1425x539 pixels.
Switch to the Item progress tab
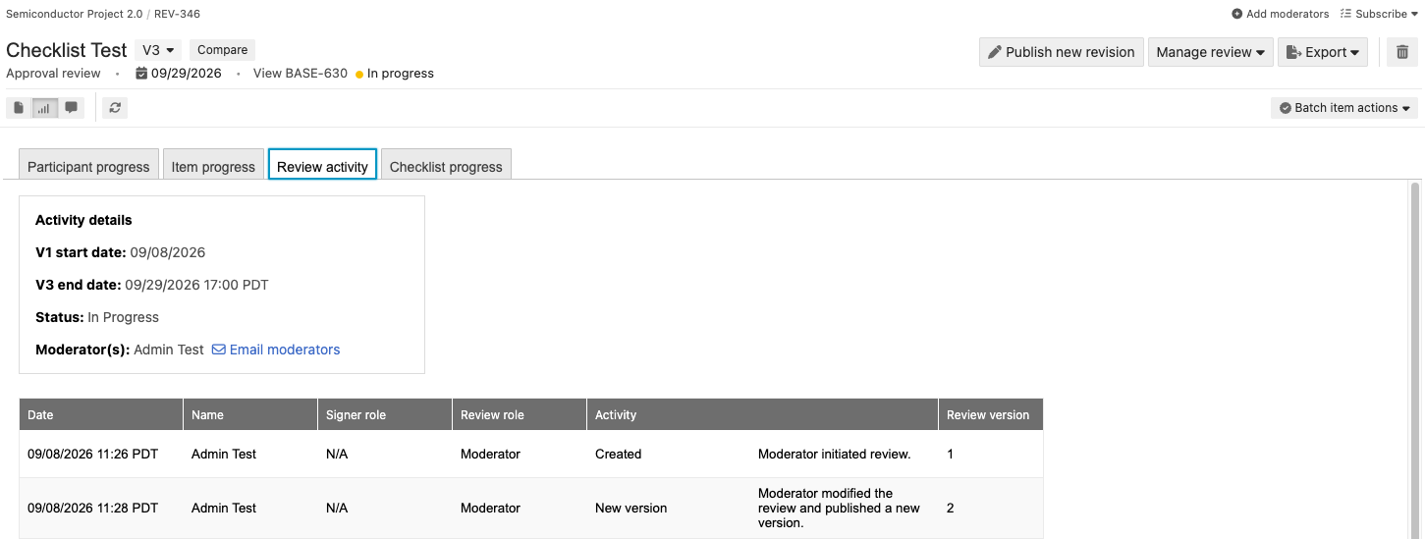click(x=213, y=166)
